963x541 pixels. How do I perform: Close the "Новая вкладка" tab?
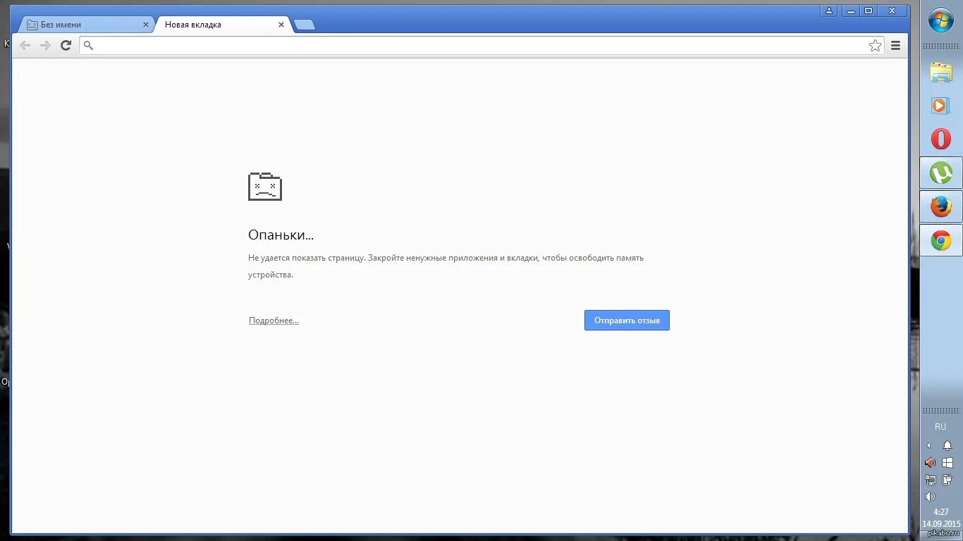[281, 25]
